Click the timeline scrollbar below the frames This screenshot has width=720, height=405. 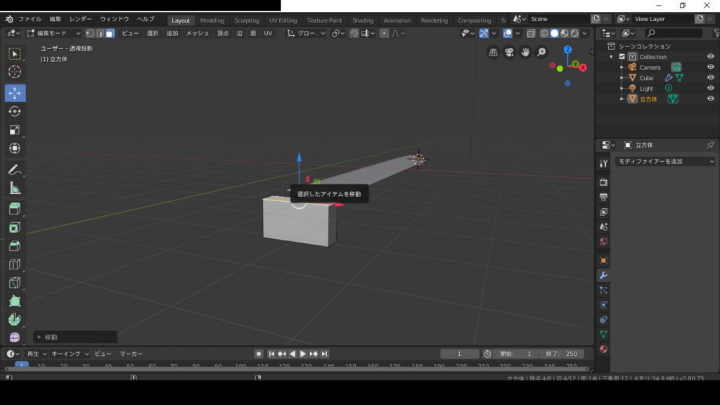point(295,368)
